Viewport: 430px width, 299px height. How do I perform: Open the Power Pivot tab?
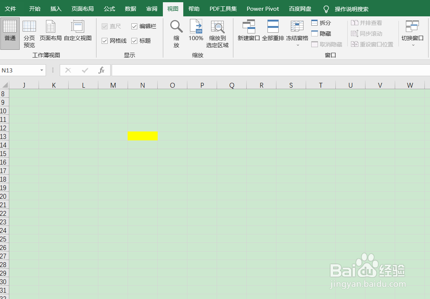[x=263, y=9]
